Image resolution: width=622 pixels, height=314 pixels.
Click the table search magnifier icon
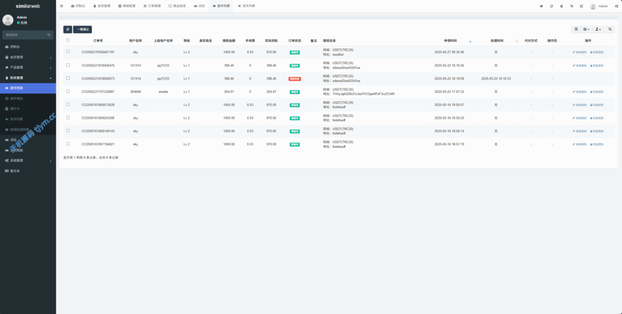610,29
